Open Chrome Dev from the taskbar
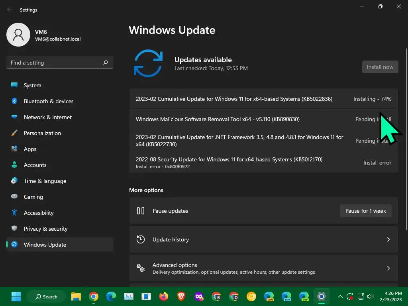 point(233,296)
